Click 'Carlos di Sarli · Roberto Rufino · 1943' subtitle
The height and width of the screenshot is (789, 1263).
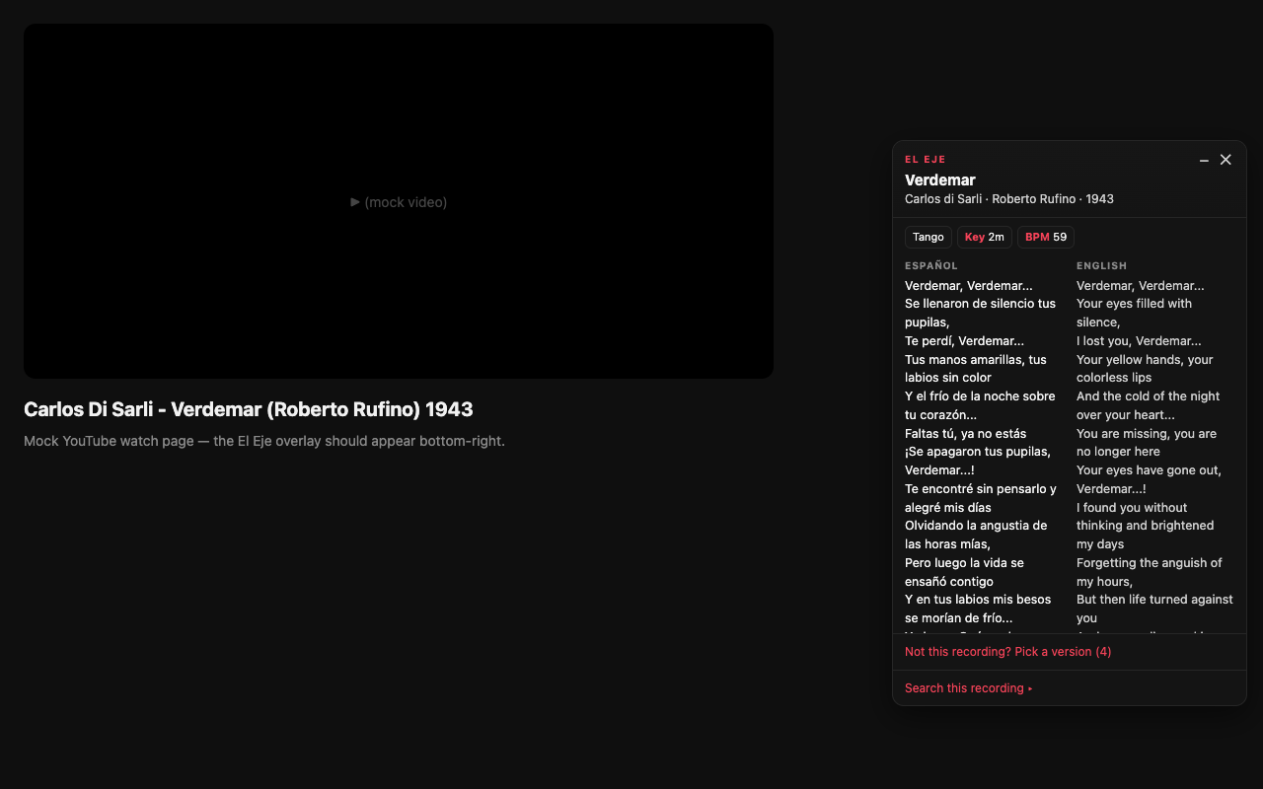click(1009, 199)
